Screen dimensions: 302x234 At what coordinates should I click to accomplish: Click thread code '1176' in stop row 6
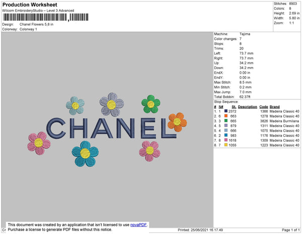point(264,136)
